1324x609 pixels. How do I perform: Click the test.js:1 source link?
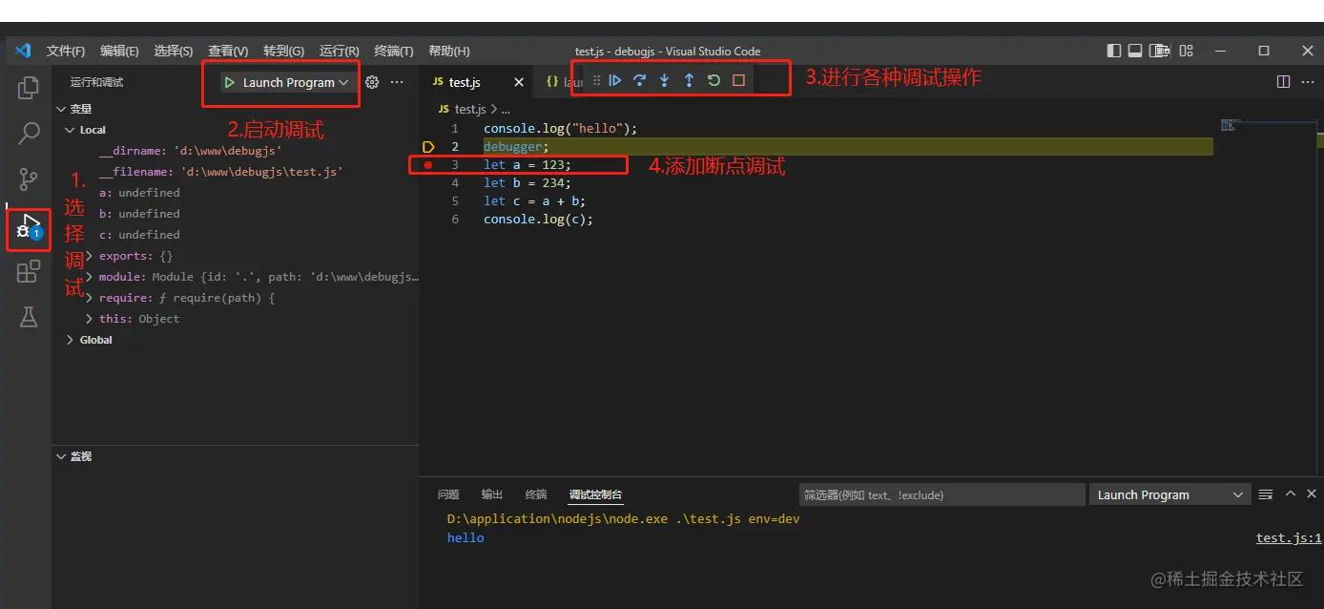click(x=1288, y=538)
